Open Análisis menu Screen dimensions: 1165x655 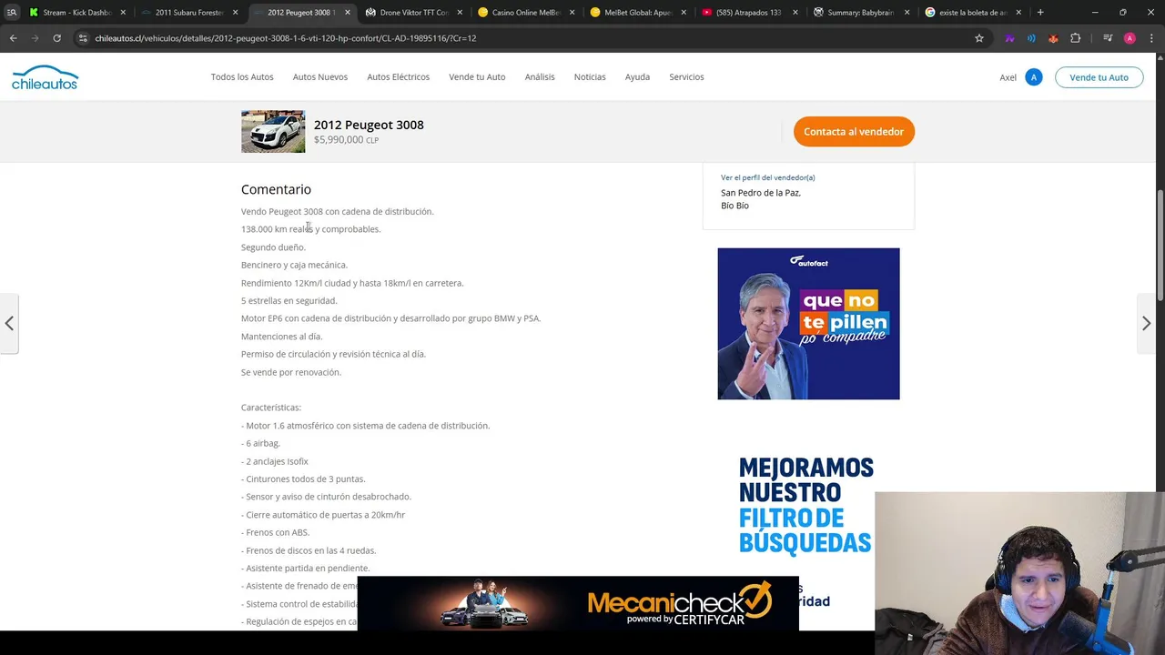(540, 77)
